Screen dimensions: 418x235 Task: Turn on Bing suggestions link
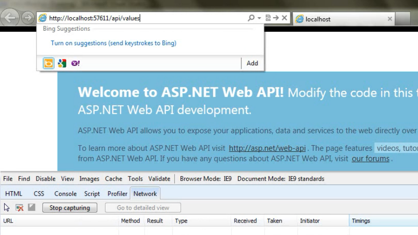tap(114, 43)
